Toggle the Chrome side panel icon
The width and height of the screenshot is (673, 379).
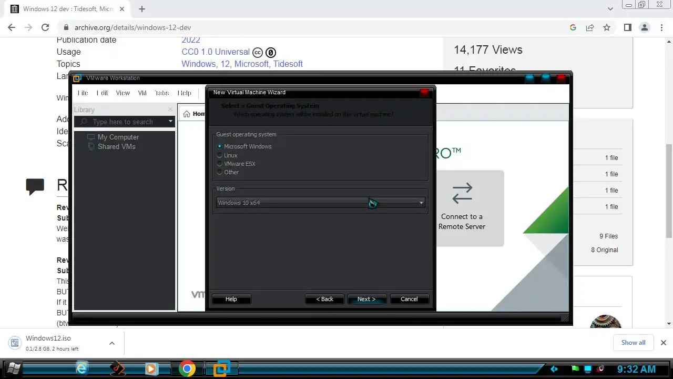(627, 27)
